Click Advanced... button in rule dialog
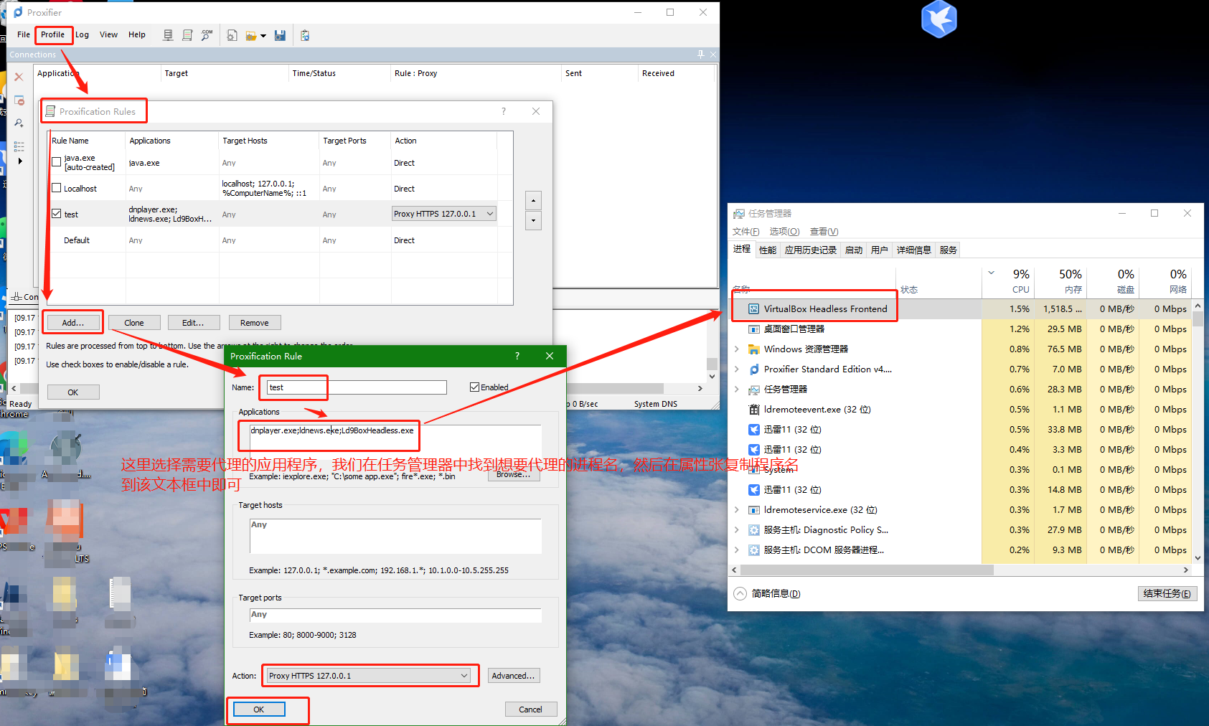 [x=513, y=676]
